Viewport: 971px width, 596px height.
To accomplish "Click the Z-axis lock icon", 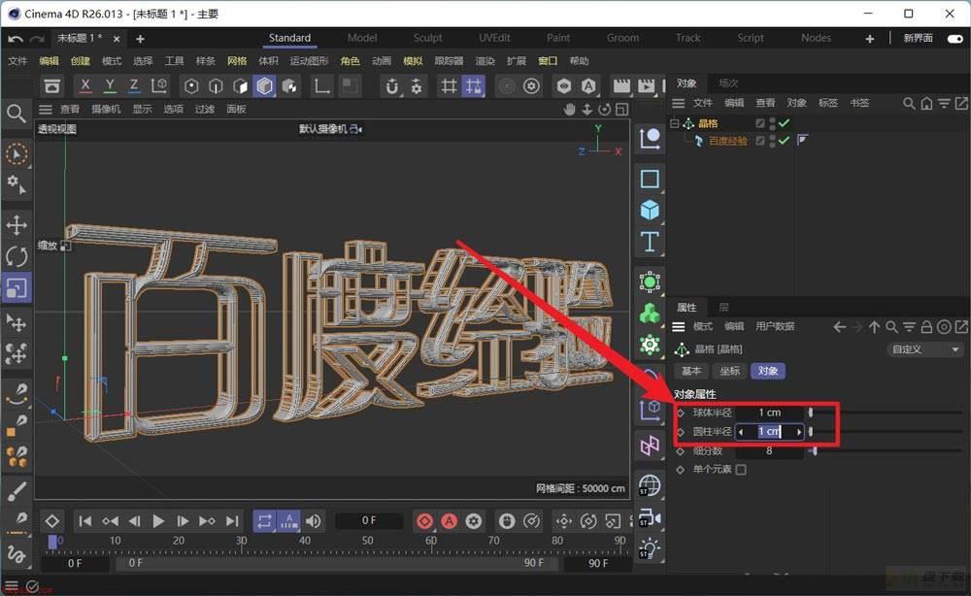I will tap(134, 85).
